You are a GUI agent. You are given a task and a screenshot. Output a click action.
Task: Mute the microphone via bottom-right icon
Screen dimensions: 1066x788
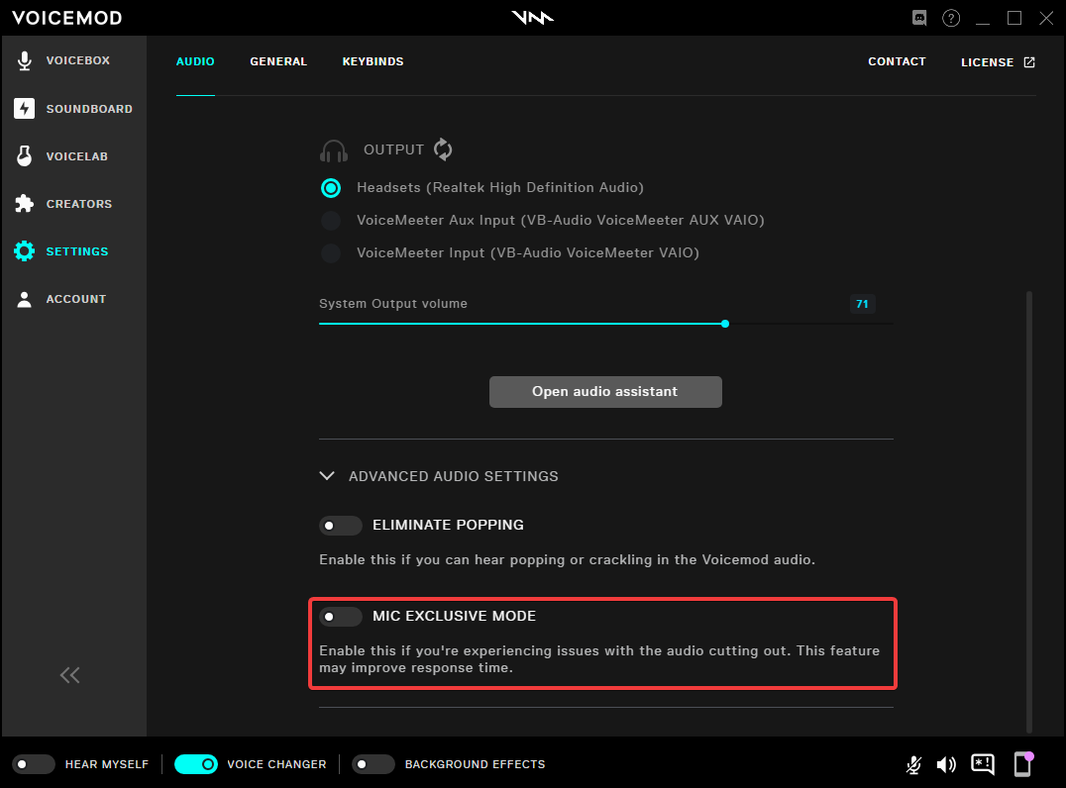(x=912, y=764)
